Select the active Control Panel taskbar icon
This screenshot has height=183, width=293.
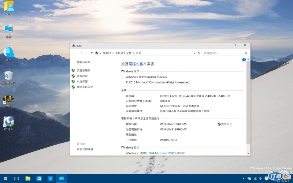pos(62,179)
